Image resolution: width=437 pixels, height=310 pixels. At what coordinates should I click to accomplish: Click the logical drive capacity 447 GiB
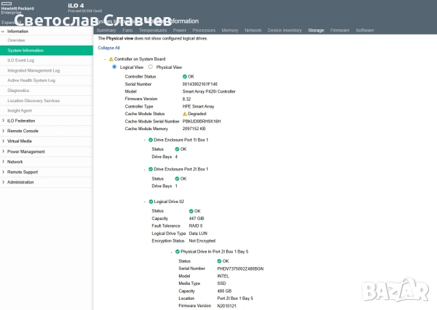pos(197,219)
